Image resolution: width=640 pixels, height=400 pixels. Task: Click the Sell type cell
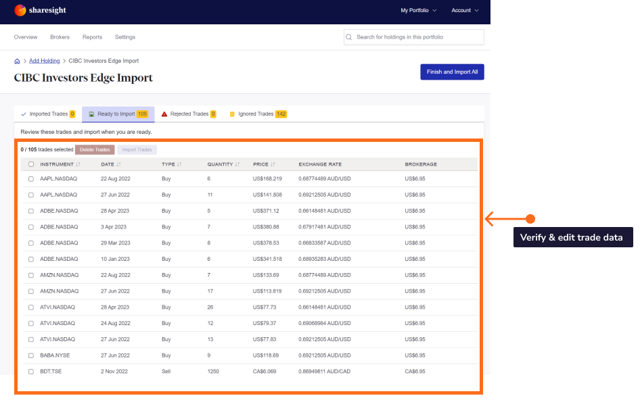pyautogui.click(x=166, y=372)
